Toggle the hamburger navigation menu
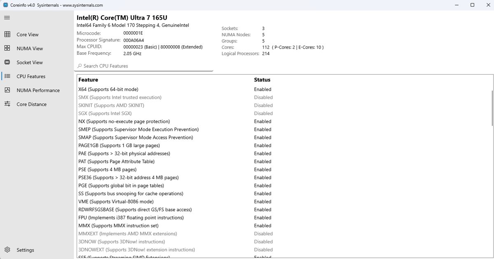Viewport: 494px width, 259px height. 7,18
